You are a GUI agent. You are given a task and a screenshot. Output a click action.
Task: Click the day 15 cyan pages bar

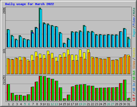point(65,45)
